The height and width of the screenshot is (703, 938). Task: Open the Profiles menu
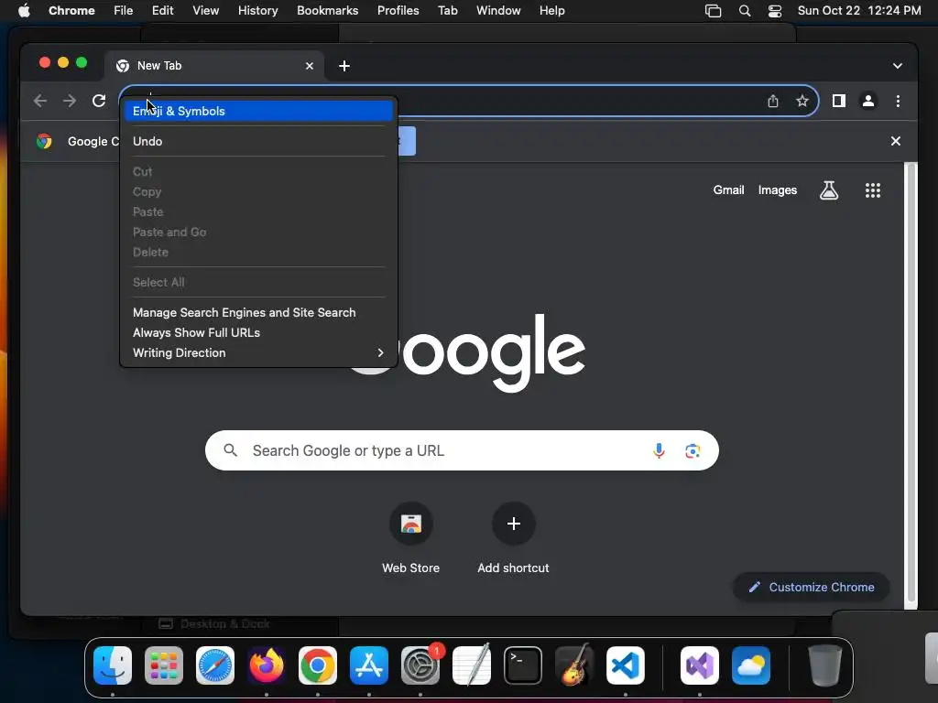pyautogui.click(x=398, y=11)
